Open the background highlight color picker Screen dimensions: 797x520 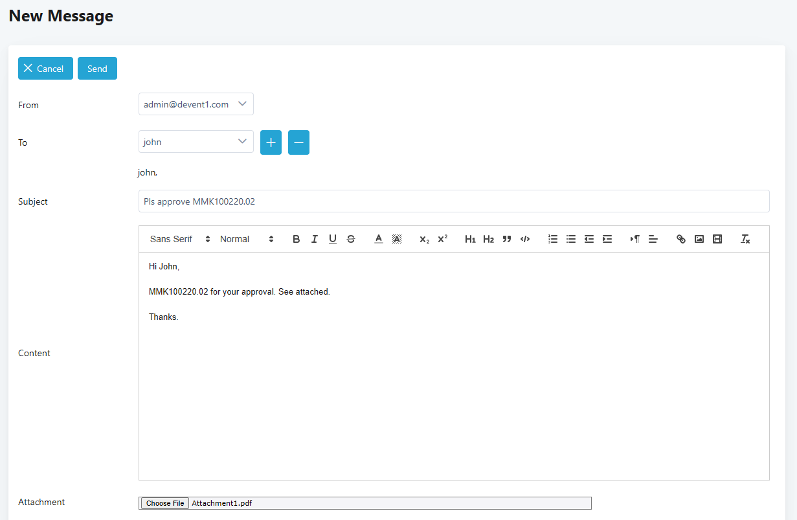[397, 239]
